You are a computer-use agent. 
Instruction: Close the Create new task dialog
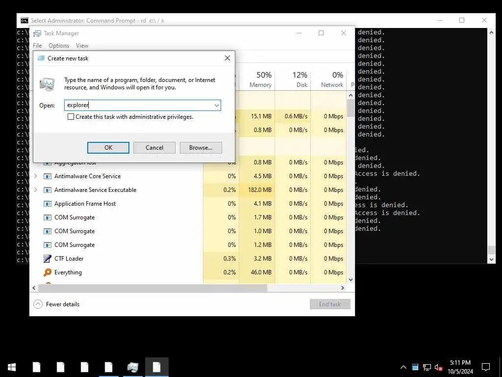pyautogui.click(x=227, y=58)
